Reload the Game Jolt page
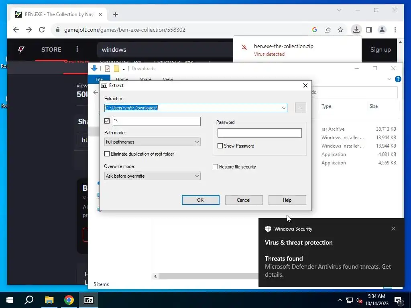 click(x=42, y=30)
